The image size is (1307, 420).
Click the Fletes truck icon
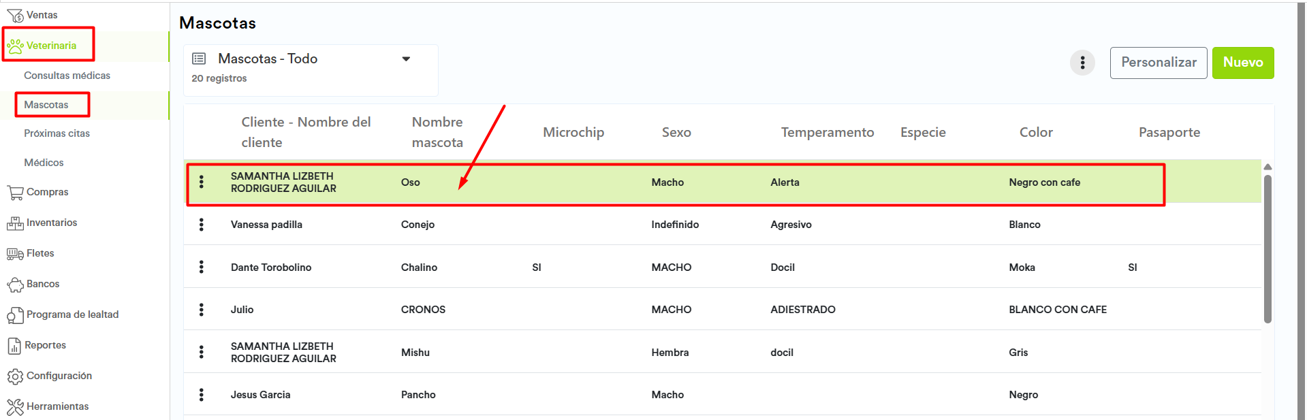tap(14, 254)
